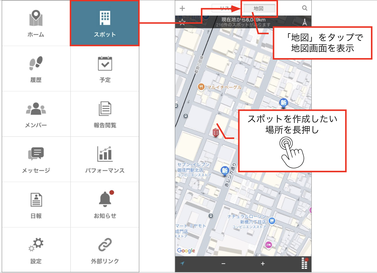377x273 pixels.
Task: Tap the マルイチベーグル map label
Action: pyautogui.click(x=224, y=87)
